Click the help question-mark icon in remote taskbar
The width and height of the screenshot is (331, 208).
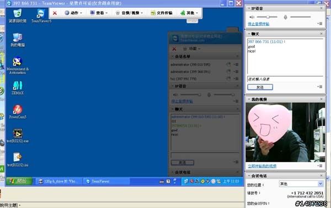coord(168,181)
